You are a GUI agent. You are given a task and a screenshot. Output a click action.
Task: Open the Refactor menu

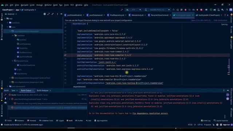tap(48, 5)
